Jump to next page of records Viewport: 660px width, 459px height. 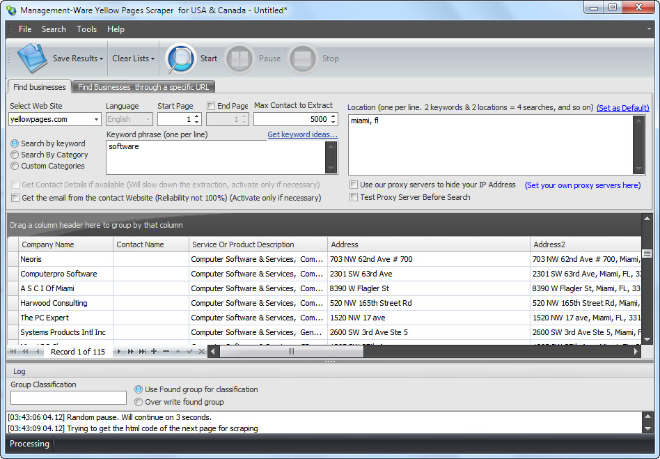pyautogui.click(x=130, y=351)
